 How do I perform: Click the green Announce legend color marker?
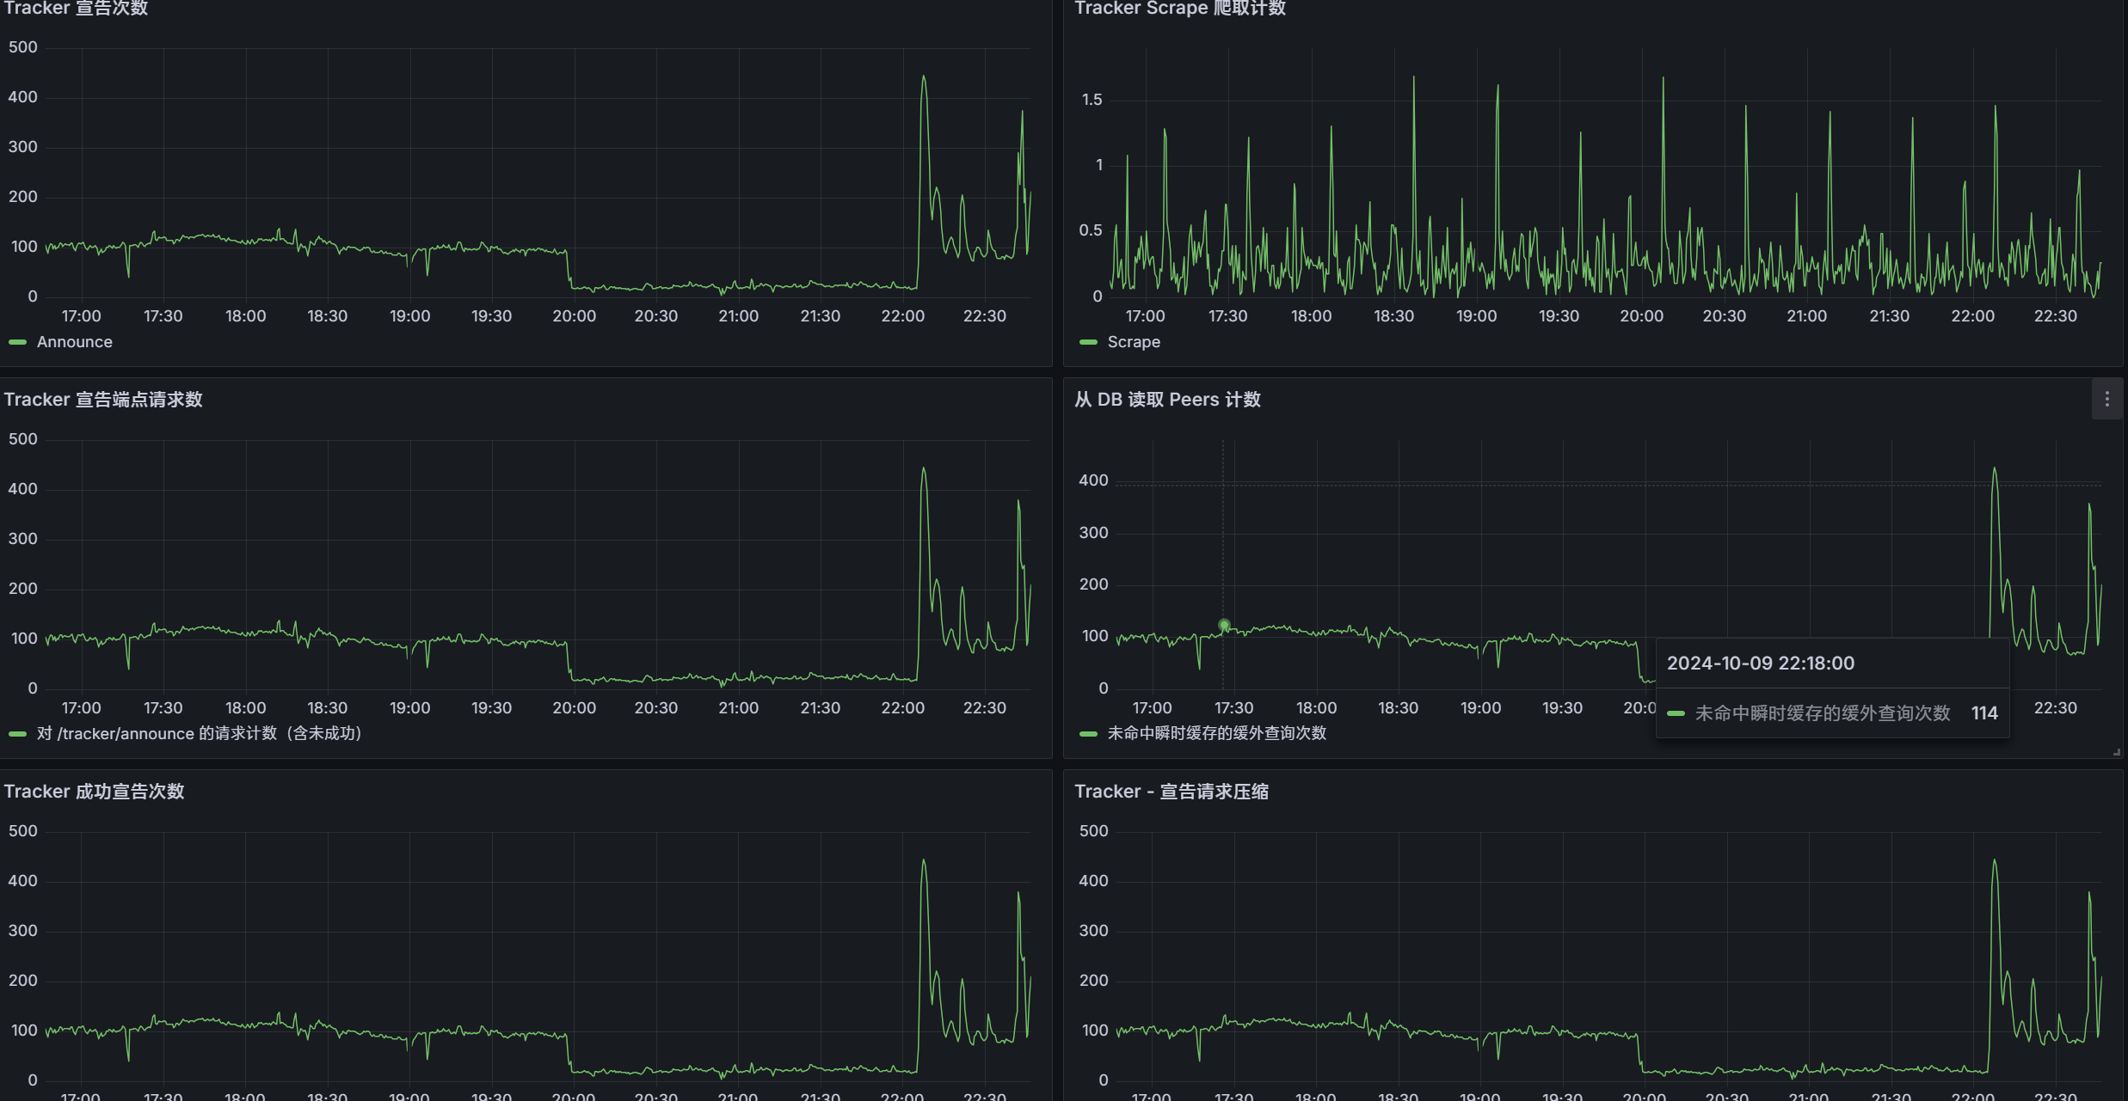(17, 342)
